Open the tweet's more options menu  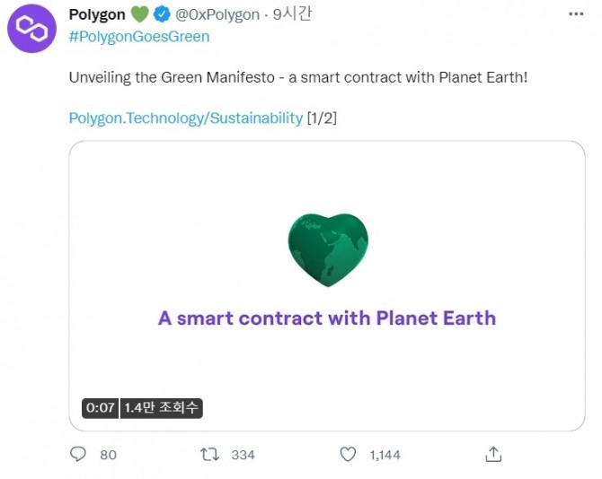pos(574,14)
